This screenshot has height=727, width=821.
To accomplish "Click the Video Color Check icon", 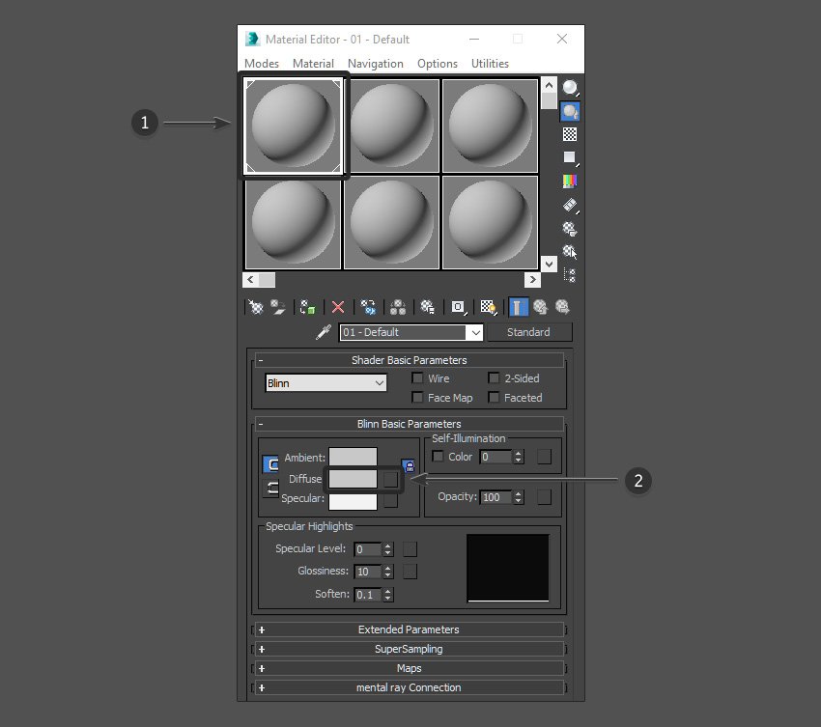I will 570,181.
